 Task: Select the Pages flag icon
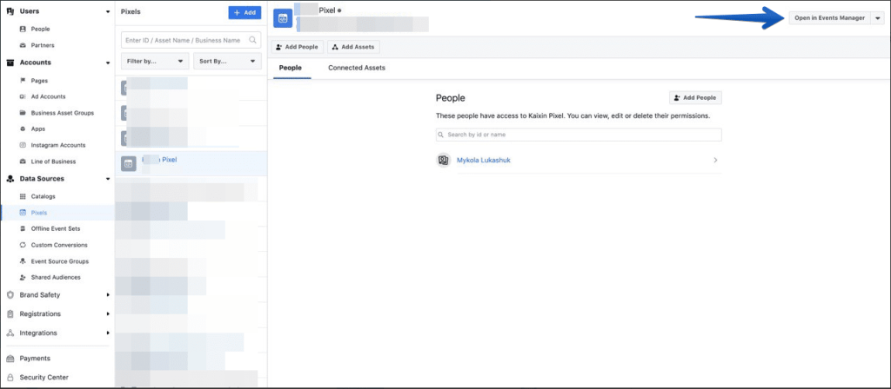[x=23, y=80]
